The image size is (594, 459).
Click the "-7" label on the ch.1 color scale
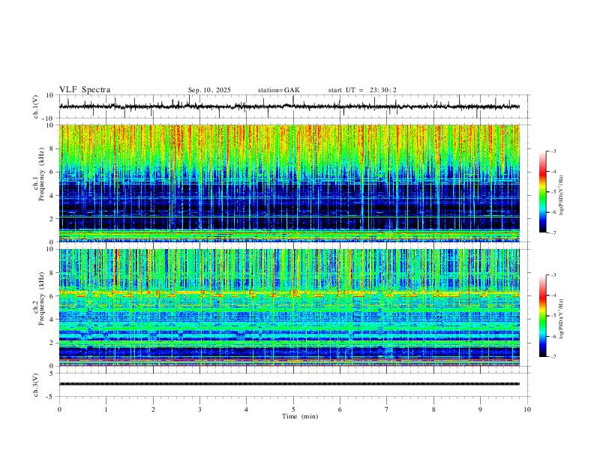[553, 232]
